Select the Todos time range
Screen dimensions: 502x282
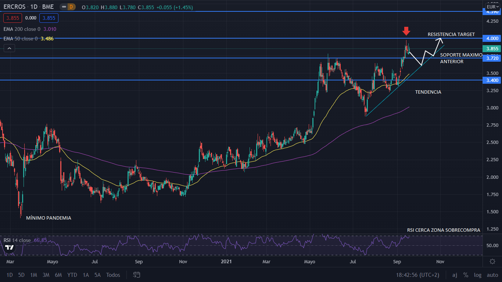click(x=113, y=275)
